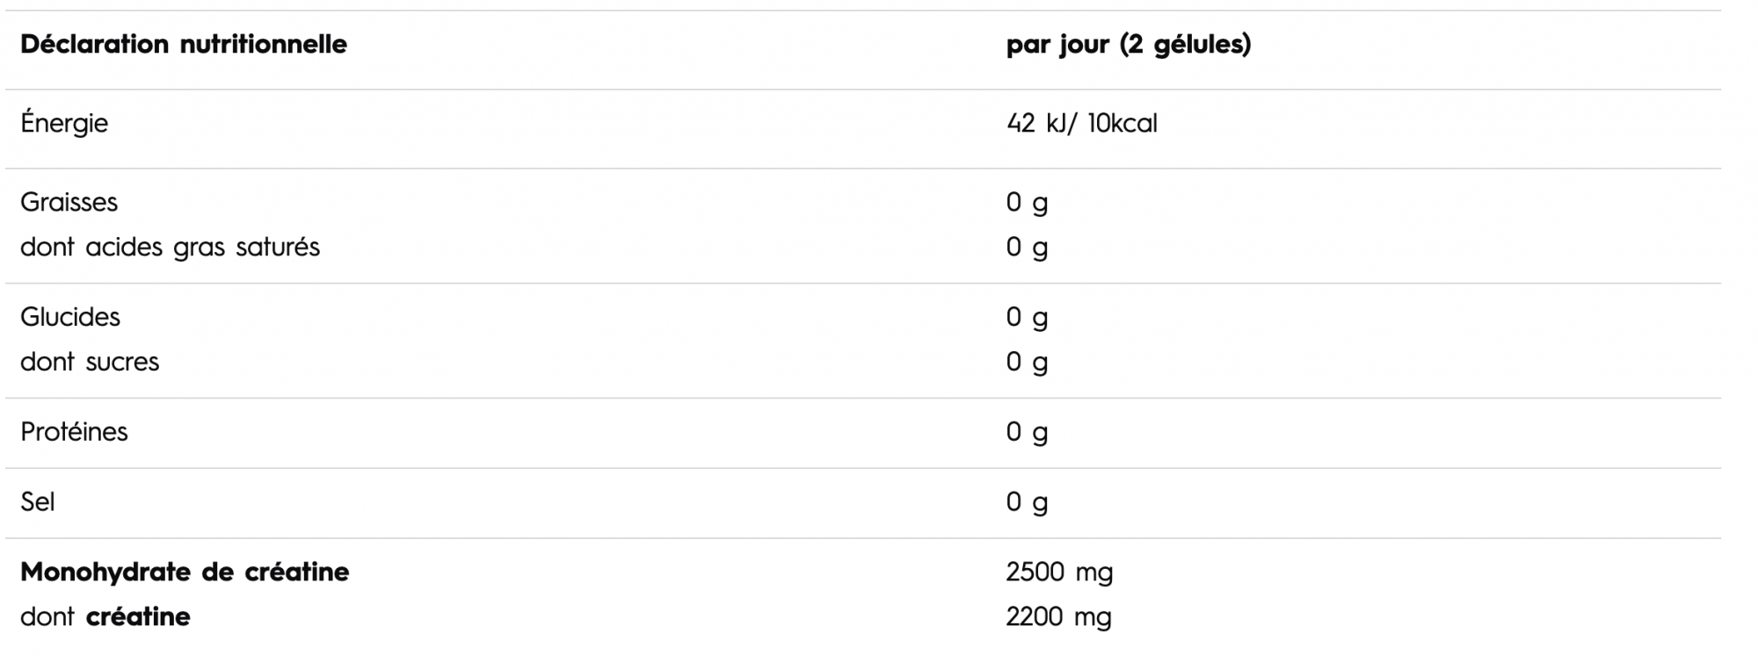Screen dimensions: 1758x662
Task: Select the dont acides gras saturés text
Action: (x=170, y=248)
